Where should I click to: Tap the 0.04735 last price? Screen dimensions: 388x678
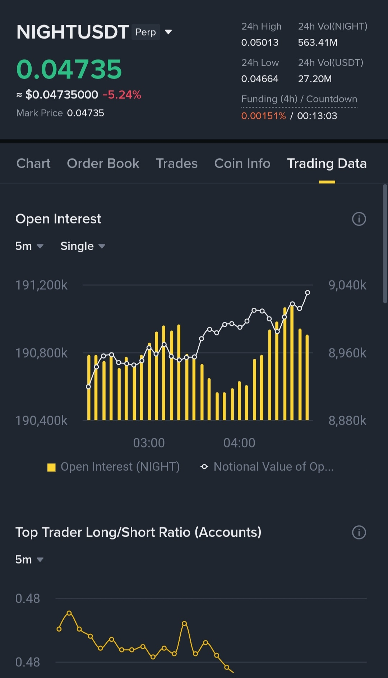click(69, 69)
